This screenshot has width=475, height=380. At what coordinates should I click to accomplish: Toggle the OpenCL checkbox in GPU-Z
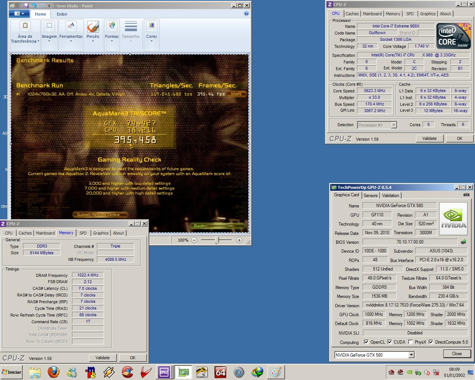point(366,342)
